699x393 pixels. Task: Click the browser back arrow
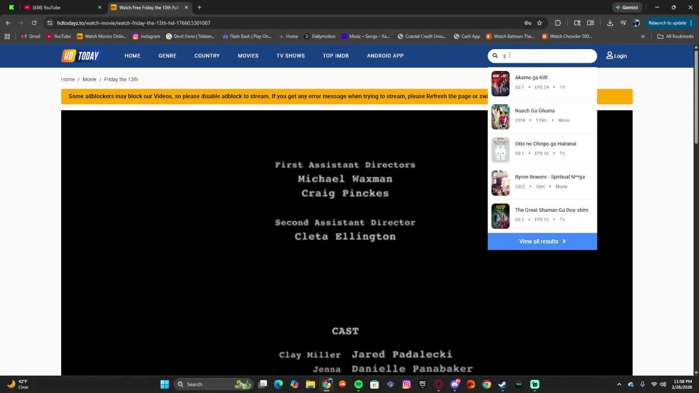(8, 23)
